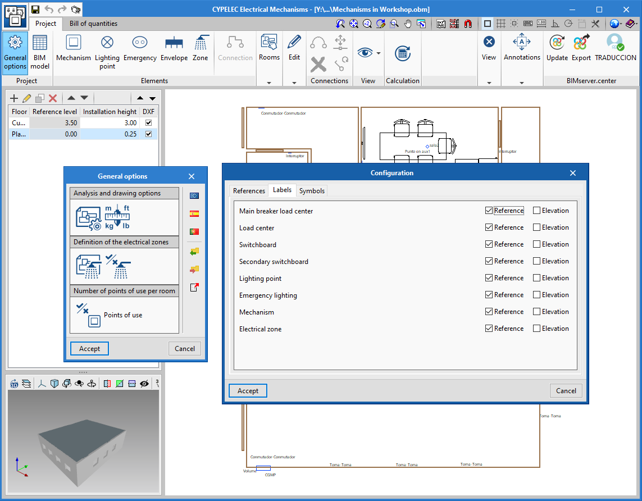This screenshot has height=501, width=642.
Task: Select the Emergency lighting tool
Action: click(x=140, y=49)
